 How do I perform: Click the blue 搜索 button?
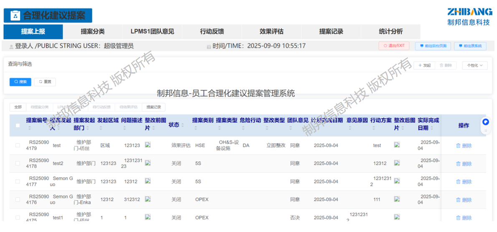[20, 82]
